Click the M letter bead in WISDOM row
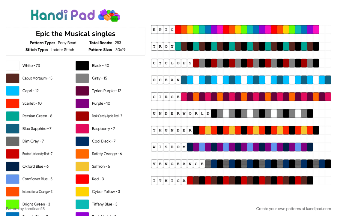 coord(184,147)
